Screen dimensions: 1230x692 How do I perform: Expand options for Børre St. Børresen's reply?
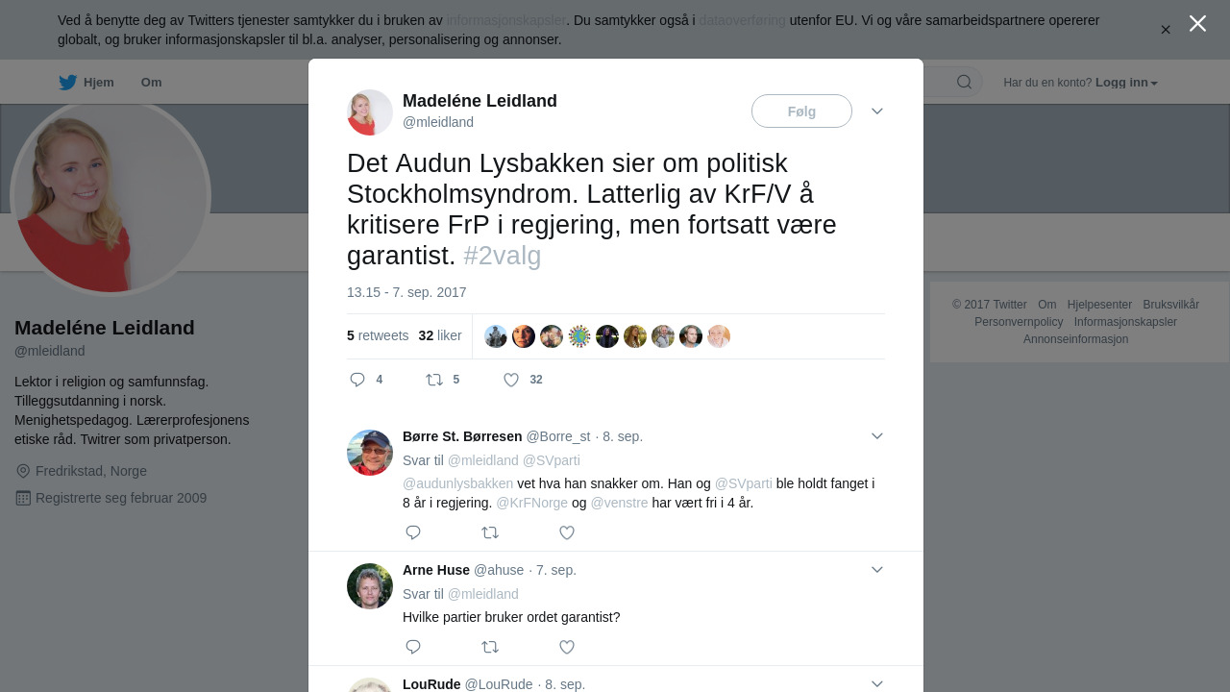coord(876,436)
